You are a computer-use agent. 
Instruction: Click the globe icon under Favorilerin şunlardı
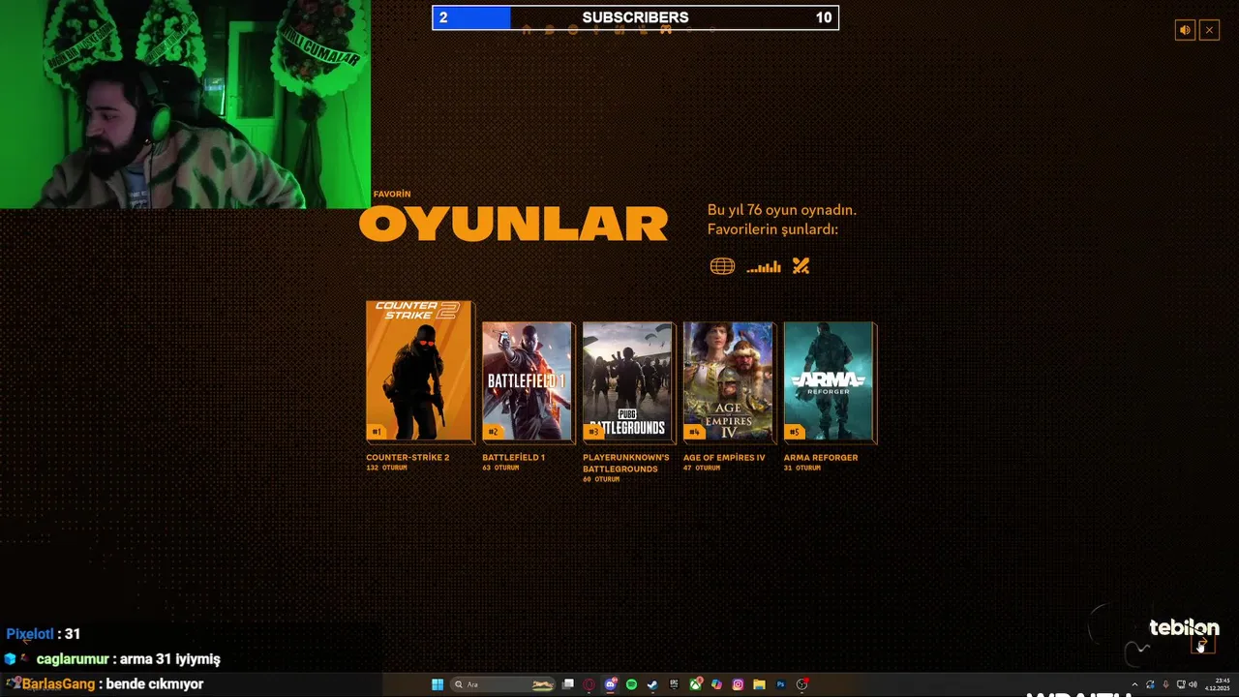point(722,266)
